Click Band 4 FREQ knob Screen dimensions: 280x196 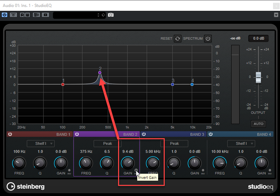pos(220,163)
